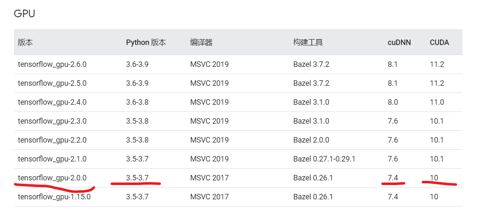Click MSVC 2019 in tensorflow_gpu-2.1.0 row
This screenshot has width=478, height=209.
click(x=209, y=159)
